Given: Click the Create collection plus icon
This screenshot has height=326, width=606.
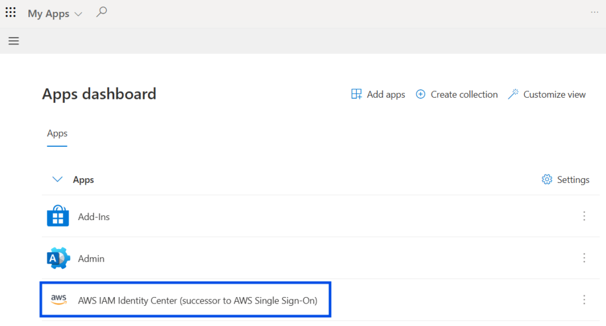Looking at the screenshot, I should click(x=421, y=94).
